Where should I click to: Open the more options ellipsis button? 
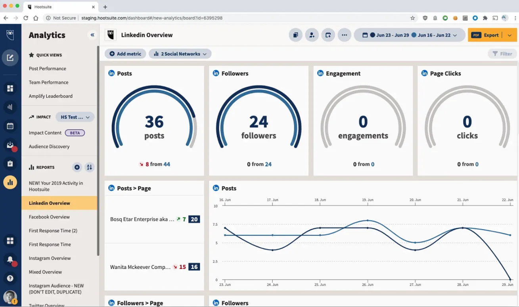point(344,35)
